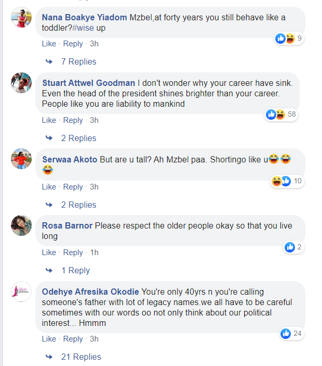Reply to Stuart Attwel Goodman's comment
Screen dimensions: 322x366
pyautogui.click(x=73, y=120)
